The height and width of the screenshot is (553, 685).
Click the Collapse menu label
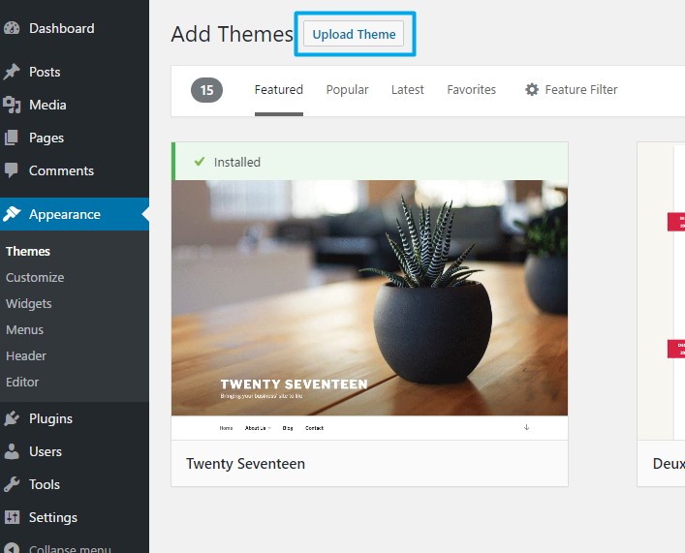click(70, 548)
